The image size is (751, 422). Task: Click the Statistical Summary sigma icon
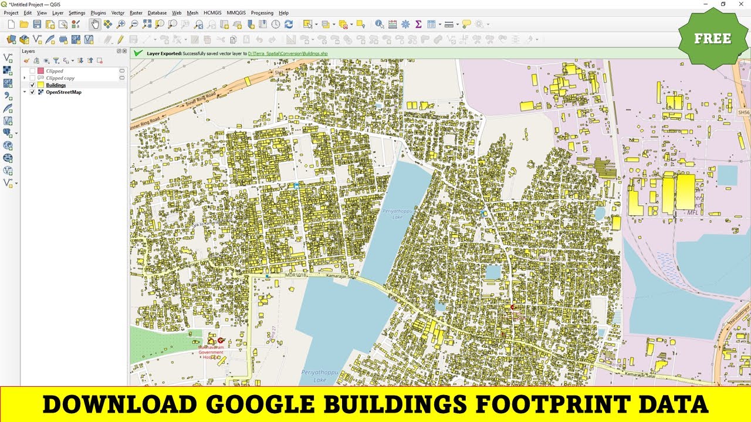[418, 24]
